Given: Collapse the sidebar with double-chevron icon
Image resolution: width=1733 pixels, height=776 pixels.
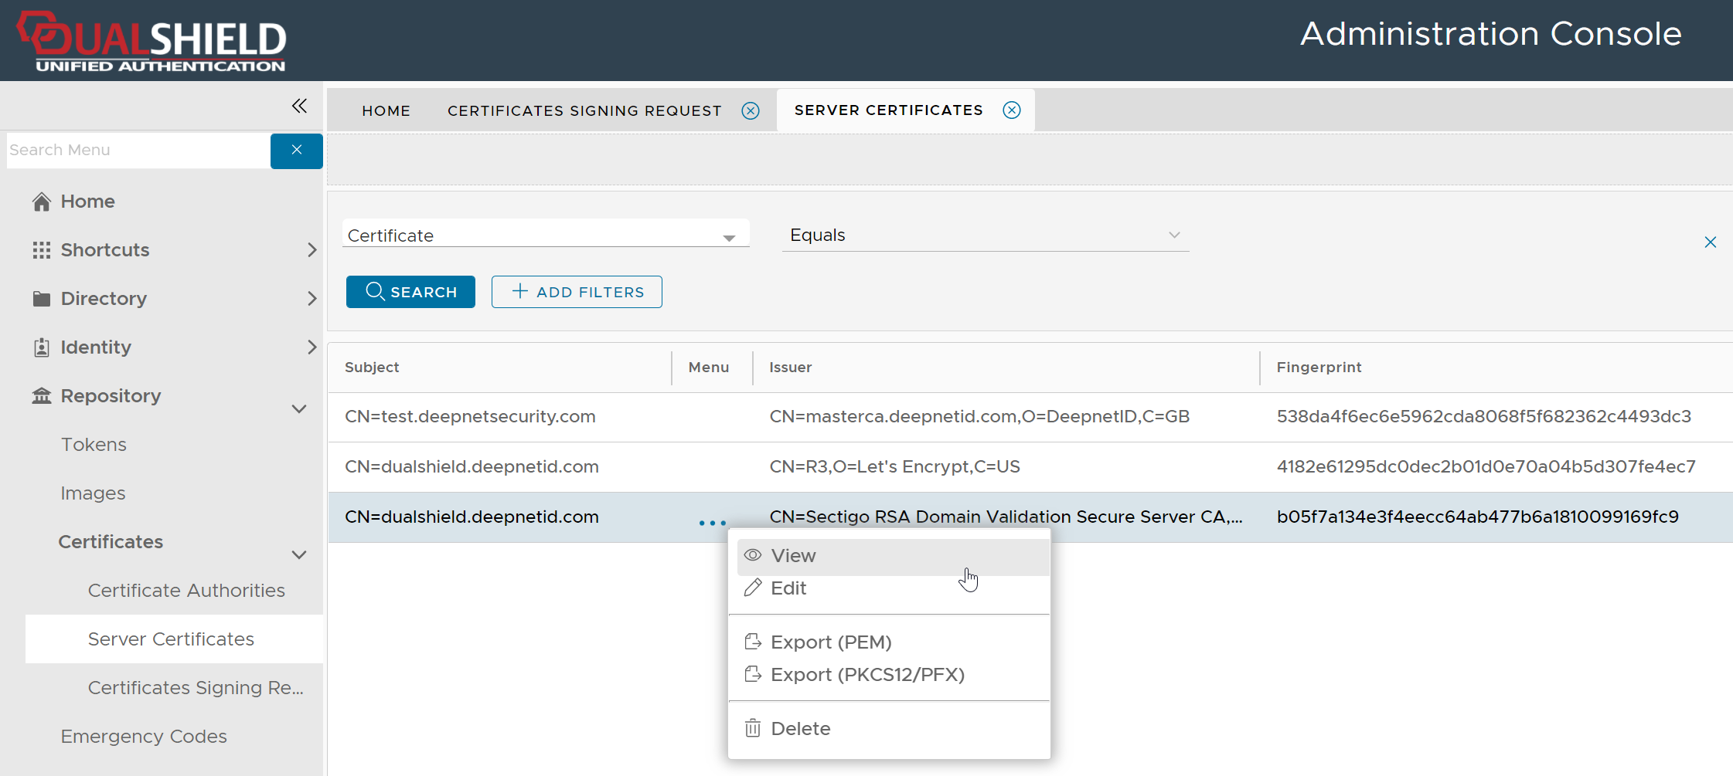Looking at the screenshot, I should [299, 106].
